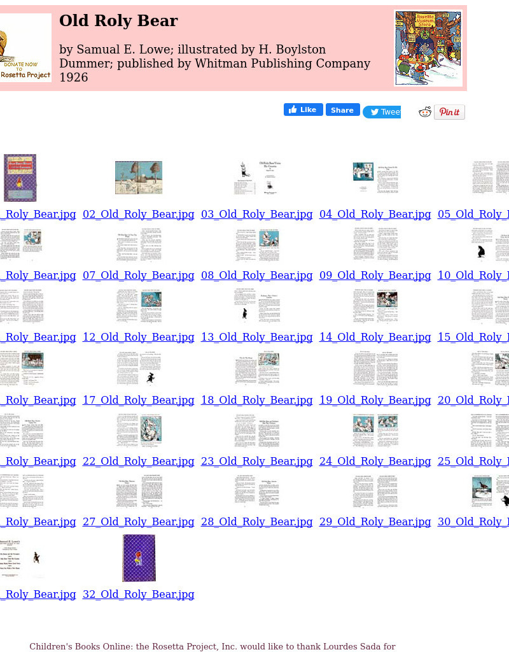Viewport: 509px width, 652px height.
Task: Click the thumbnail above 22_Old_Roly_Bear.jpg
Action: point(138,429)
